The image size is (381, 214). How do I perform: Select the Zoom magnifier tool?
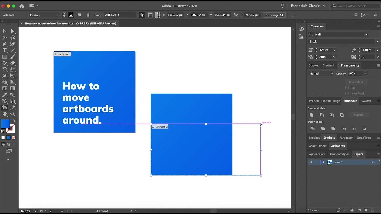tap(13, 114)
